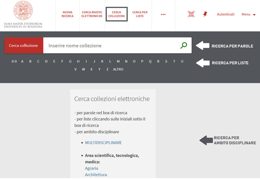Click the Autenticati login link

pyautogui.click(x=225, y=14)
